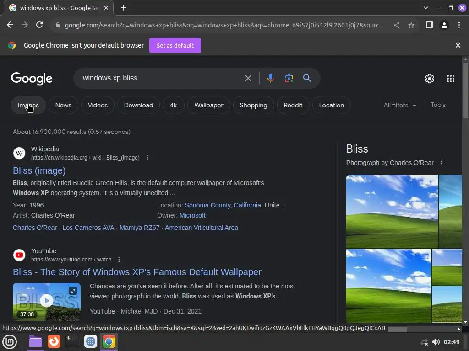Select the Reddit filter chip

(293, 106)
